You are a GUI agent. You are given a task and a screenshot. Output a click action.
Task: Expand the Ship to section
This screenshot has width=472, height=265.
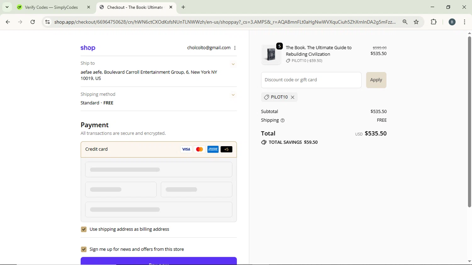click(233, 64)
